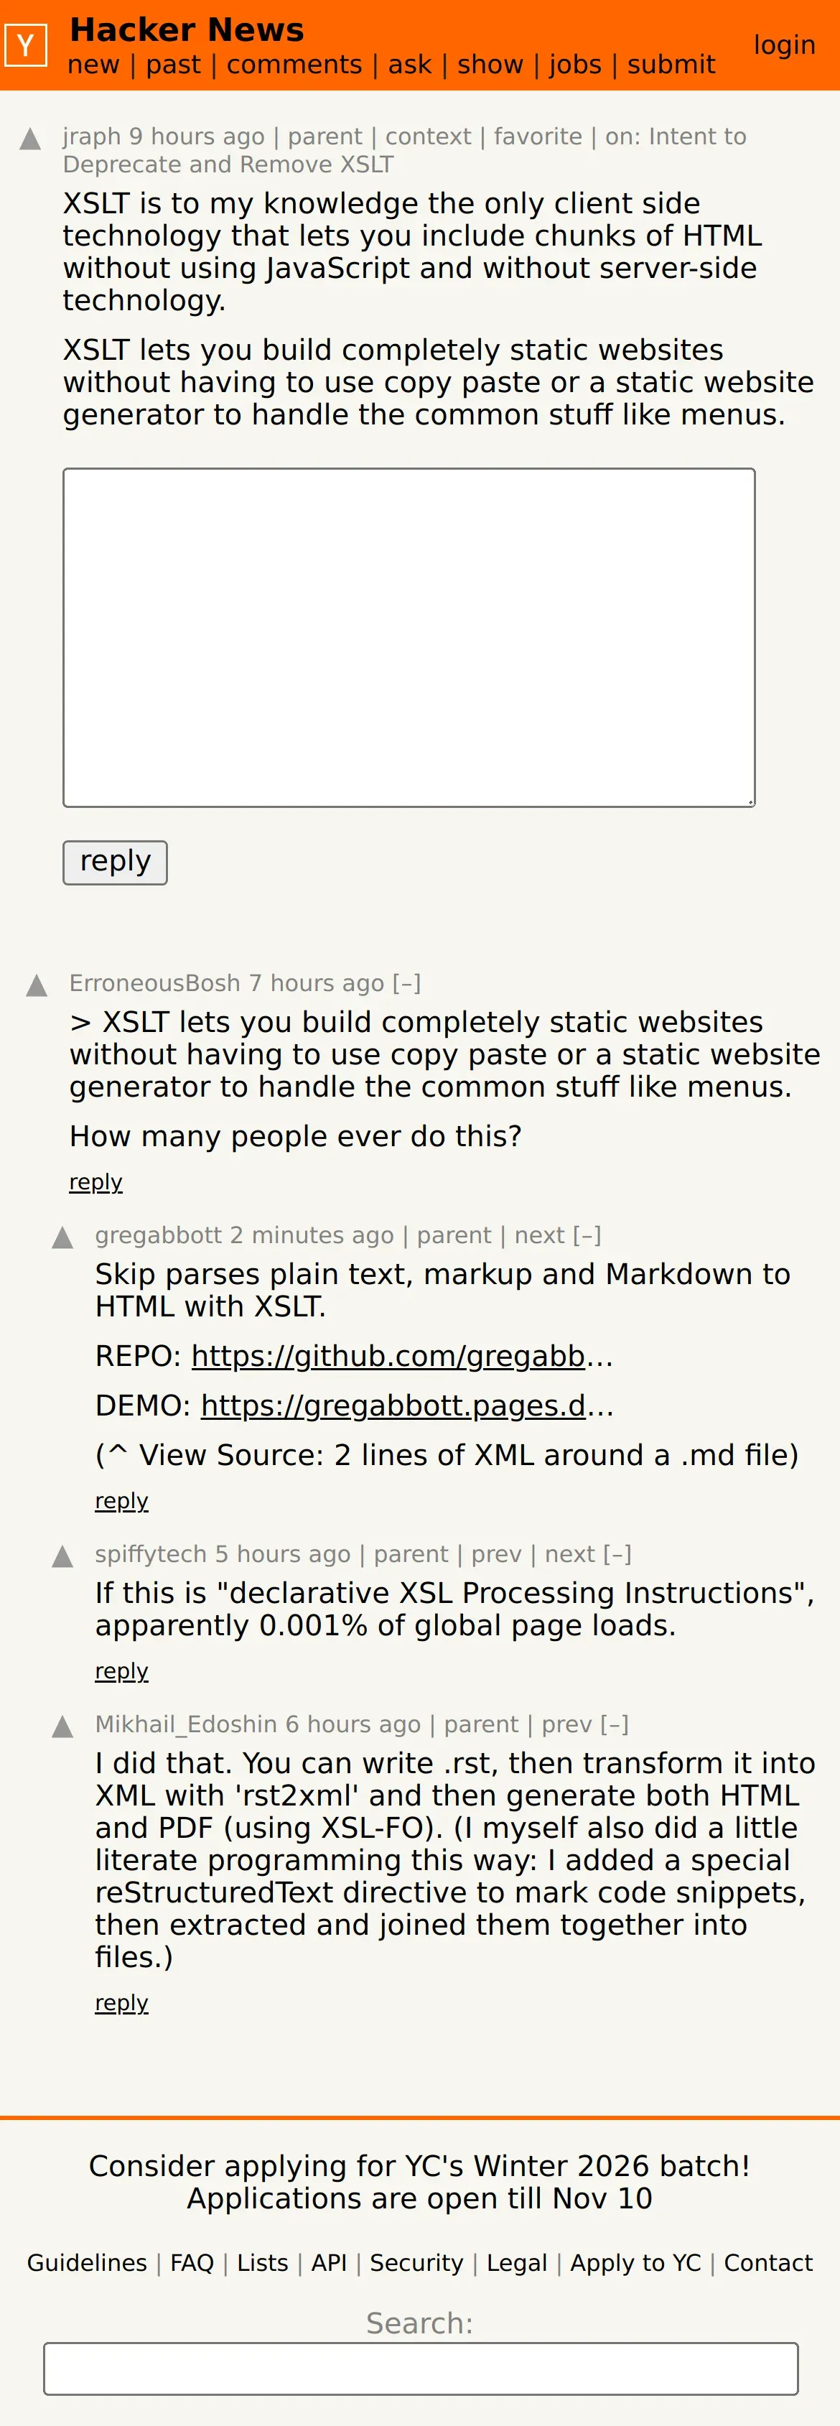Focus the comment reply text area
This screenshot has width=840, height=2426.
pos(409,636)
